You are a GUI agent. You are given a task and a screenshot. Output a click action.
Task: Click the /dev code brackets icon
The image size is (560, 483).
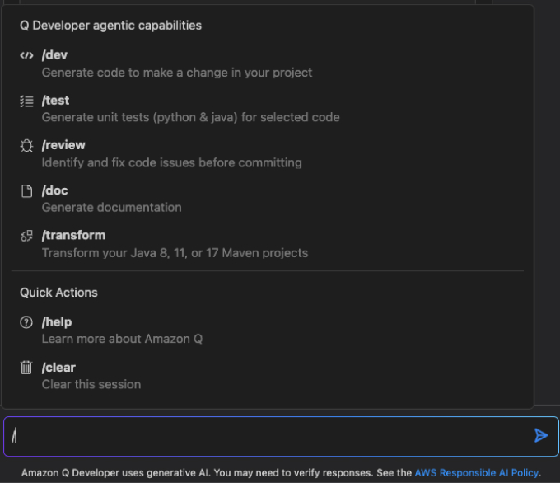coord(26,55)
